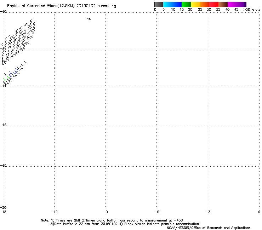
Task: Click the '35' label under the color scale
Action: pyautogui.click(x=218, y=10)
